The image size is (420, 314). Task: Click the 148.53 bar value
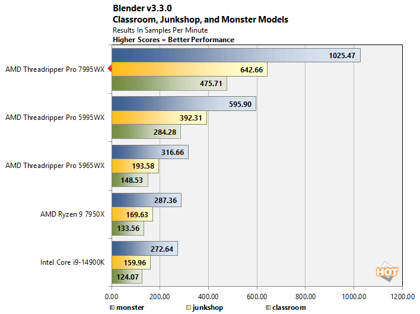pos(132,180)
